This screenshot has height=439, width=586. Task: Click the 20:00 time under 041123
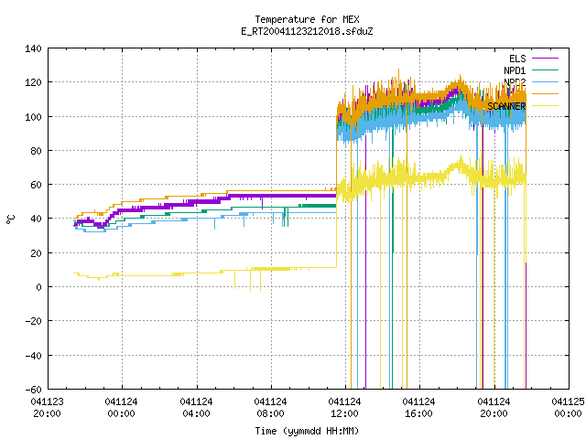47,413
